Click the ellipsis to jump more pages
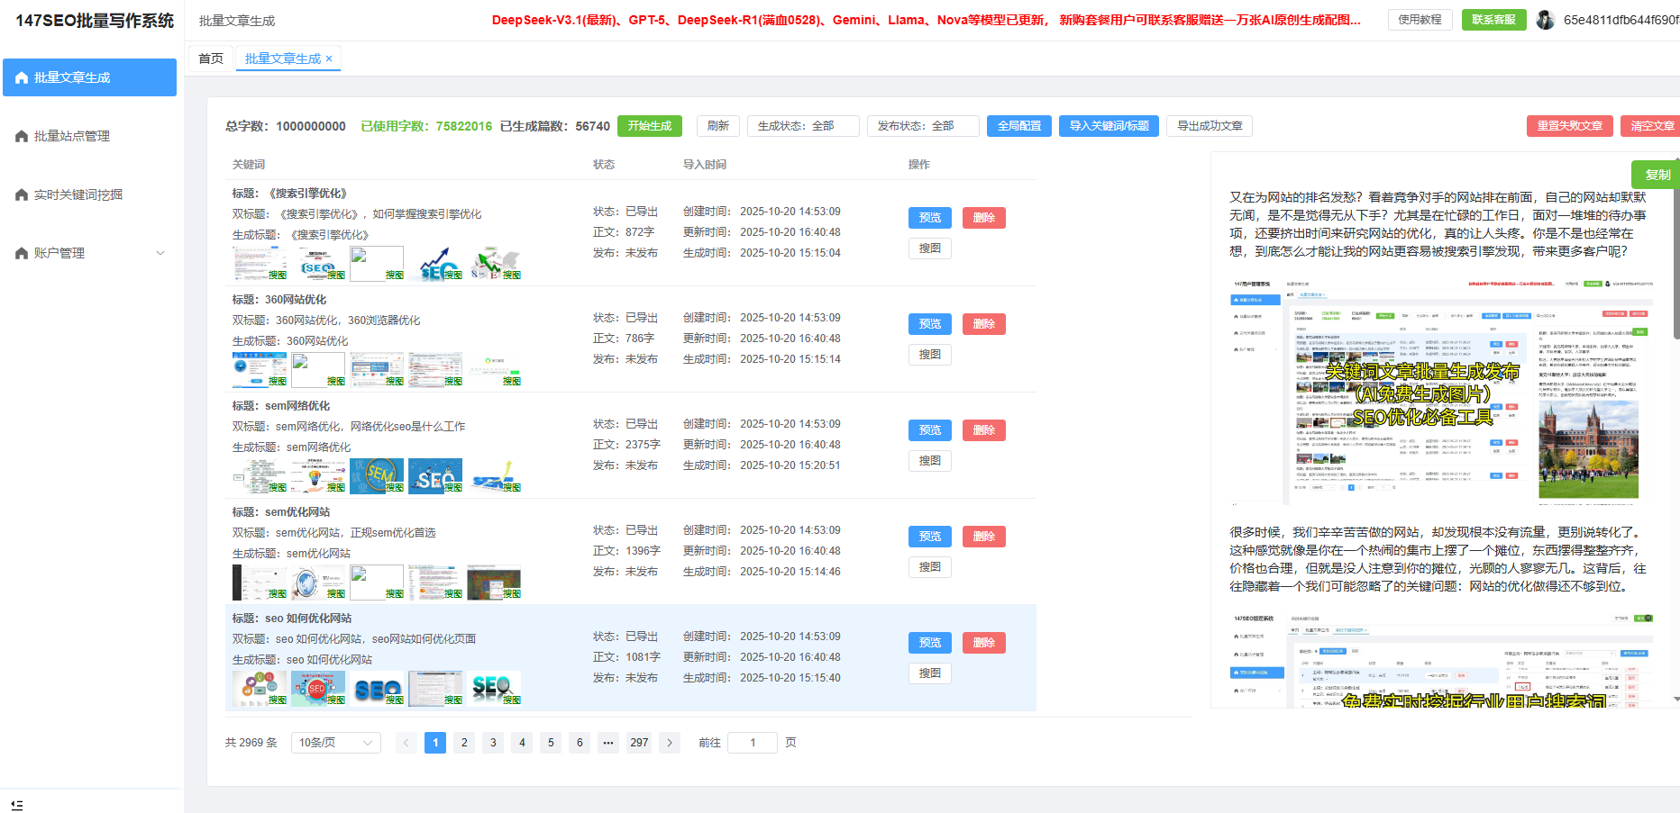The width and height of the screenshot is (1680, 813). pos(608,743)
